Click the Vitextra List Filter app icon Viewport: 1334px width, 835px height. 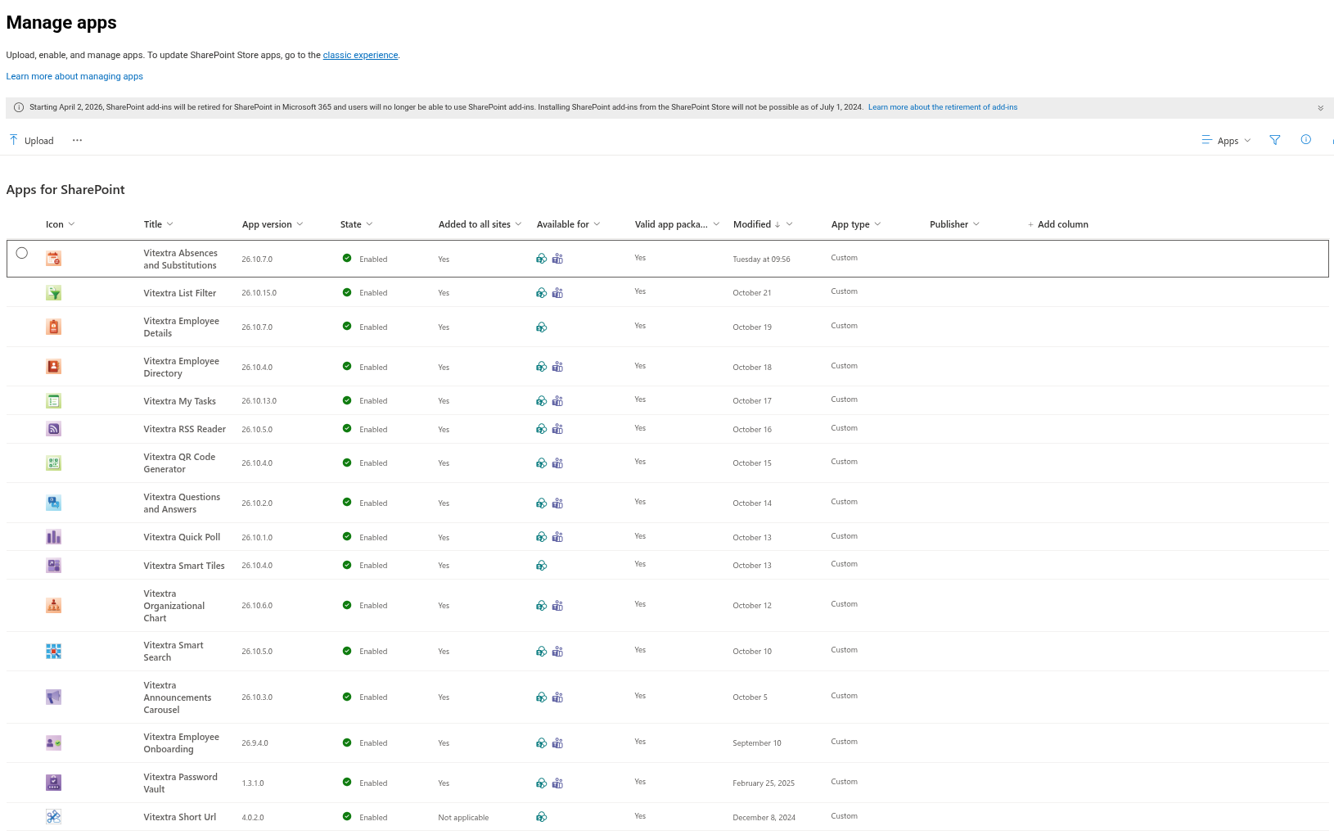(x=53, y=293)
